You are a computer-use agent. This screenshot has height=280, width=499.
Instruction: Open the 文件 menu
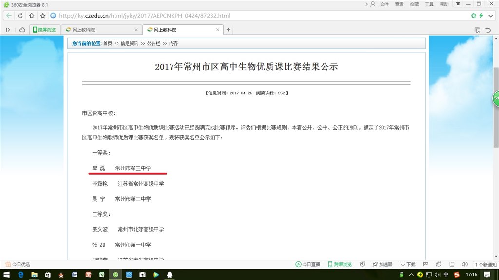pyautogui.click(x=384, y=4)
